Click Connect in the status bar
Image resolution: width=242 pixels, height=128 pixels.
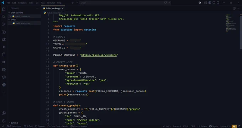[40, 126]
